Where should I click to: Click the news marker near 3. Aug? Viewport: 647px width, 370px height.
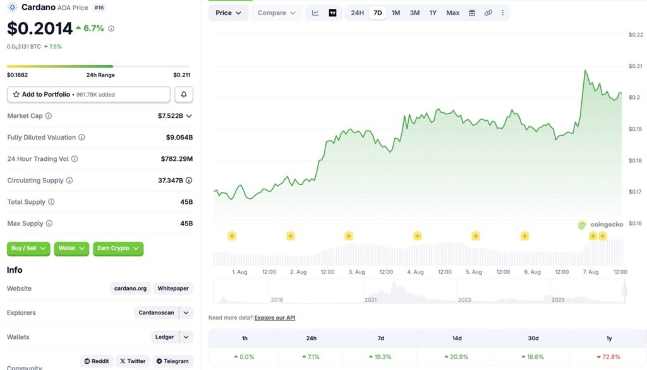point(349,236)
